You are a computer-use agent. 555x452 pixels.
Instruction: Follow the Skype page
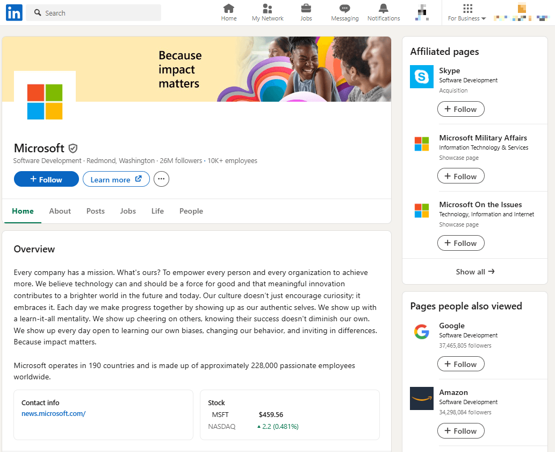coord(461,109)
